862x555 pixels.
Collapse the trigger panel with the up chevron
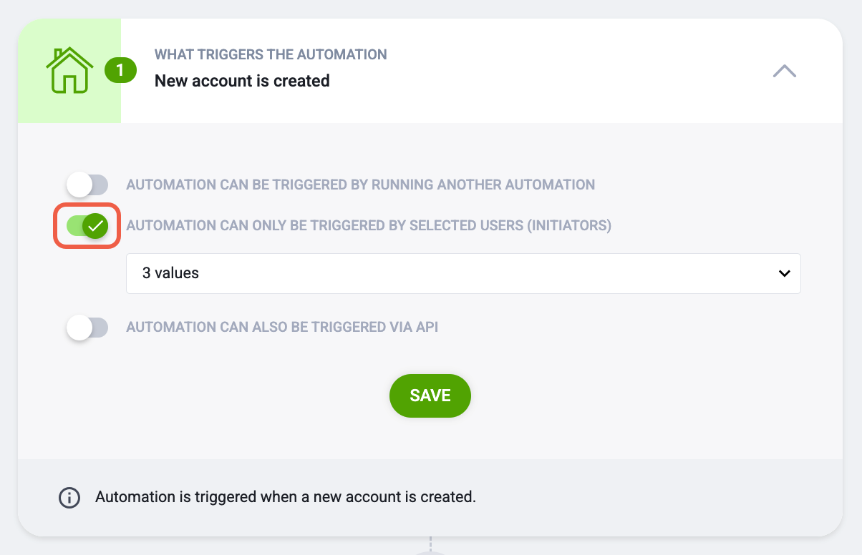785,71
